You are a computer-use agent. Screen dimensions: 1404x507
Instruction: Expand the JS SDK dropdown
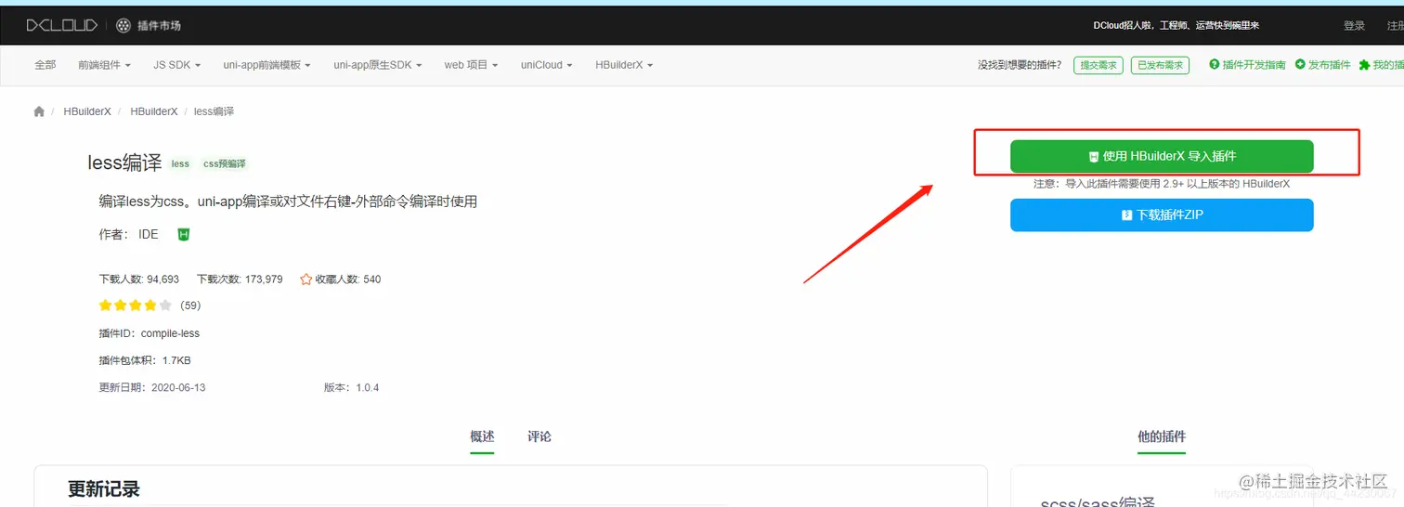pos(176,65)
